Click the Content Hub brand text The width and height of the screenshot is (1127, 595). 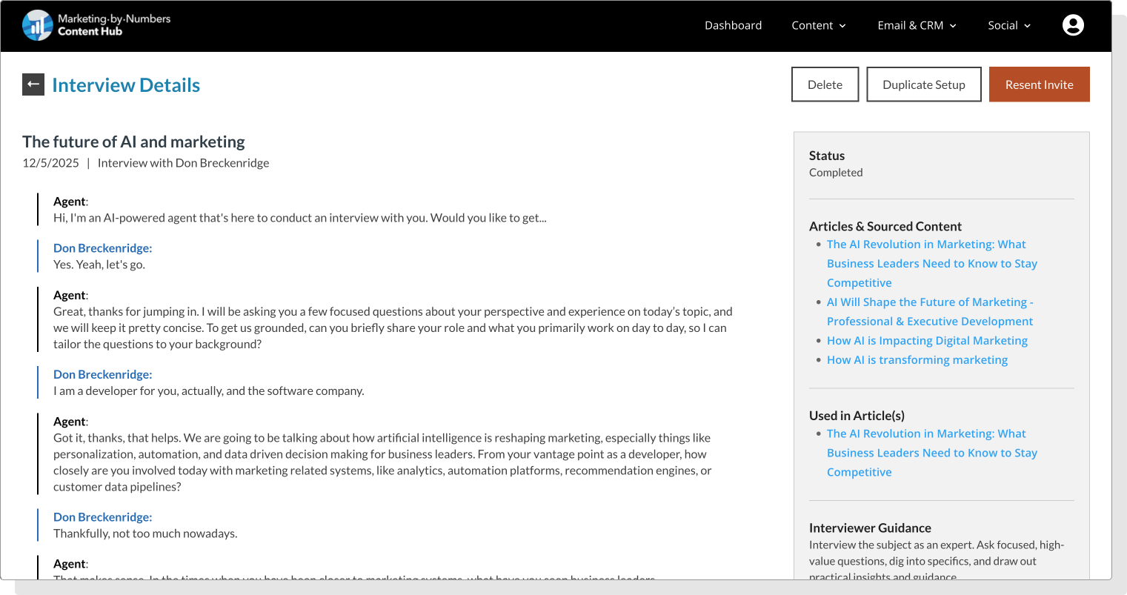click(90, 32)
